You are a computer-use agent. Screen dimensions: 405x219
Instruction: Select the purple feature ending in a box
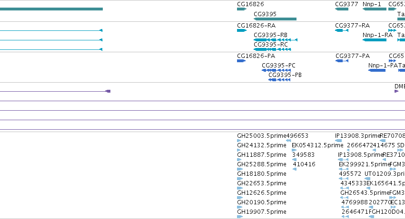55,91
